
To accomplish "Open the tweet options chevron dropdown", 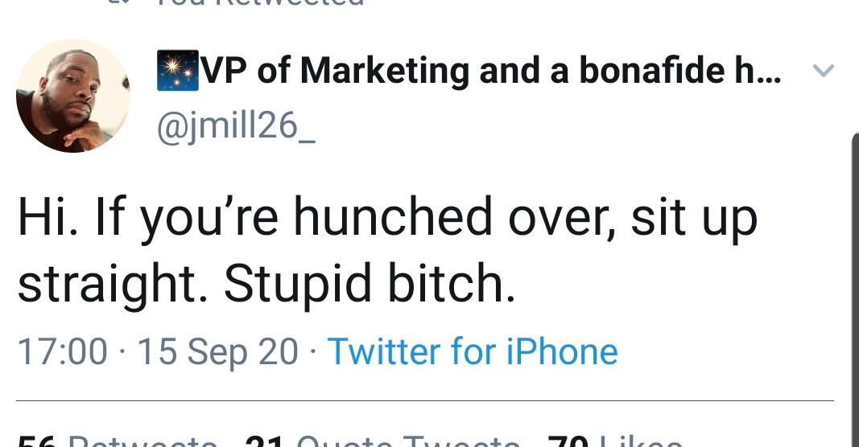I will [x=823, y=72].
